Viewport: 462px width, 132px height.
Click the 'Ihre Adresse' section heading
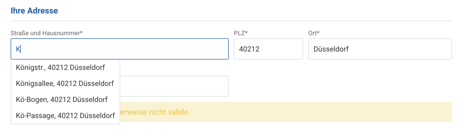pyautogui.click(x=34, y=11)
